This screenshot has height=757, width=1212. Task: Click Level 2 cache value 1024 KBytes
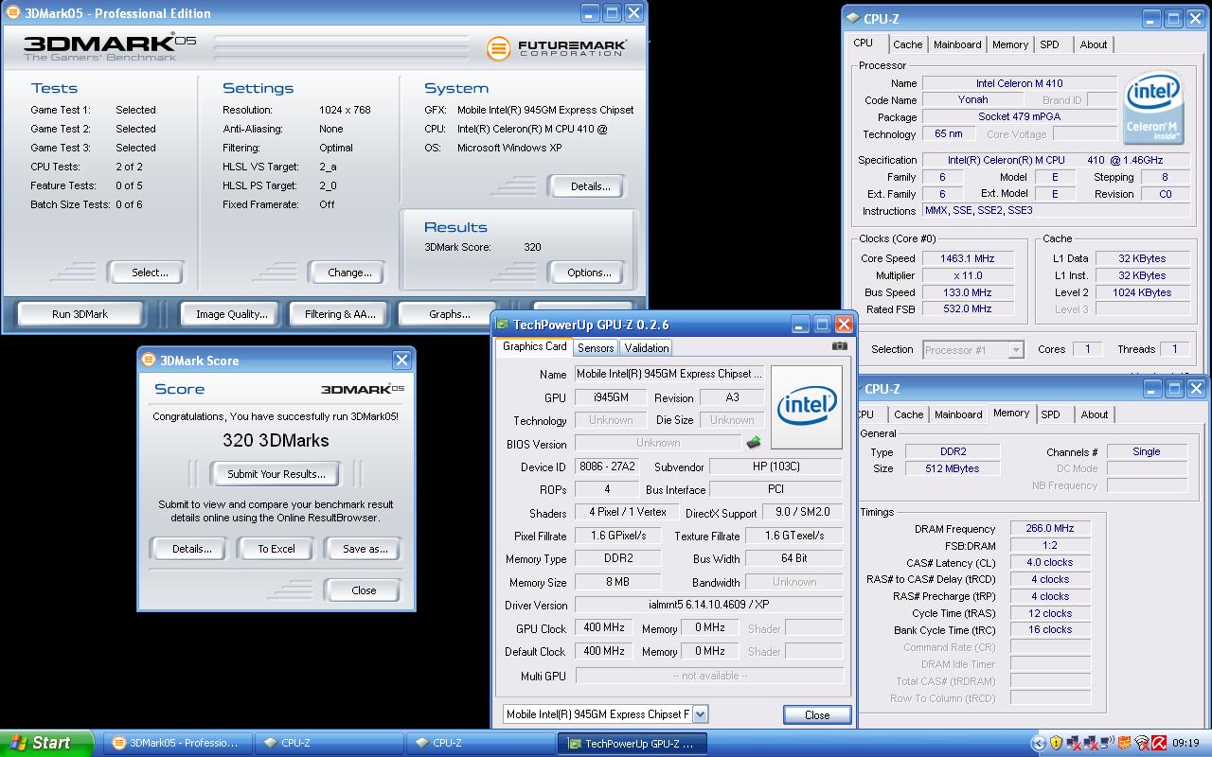[x=1142, y=292]
